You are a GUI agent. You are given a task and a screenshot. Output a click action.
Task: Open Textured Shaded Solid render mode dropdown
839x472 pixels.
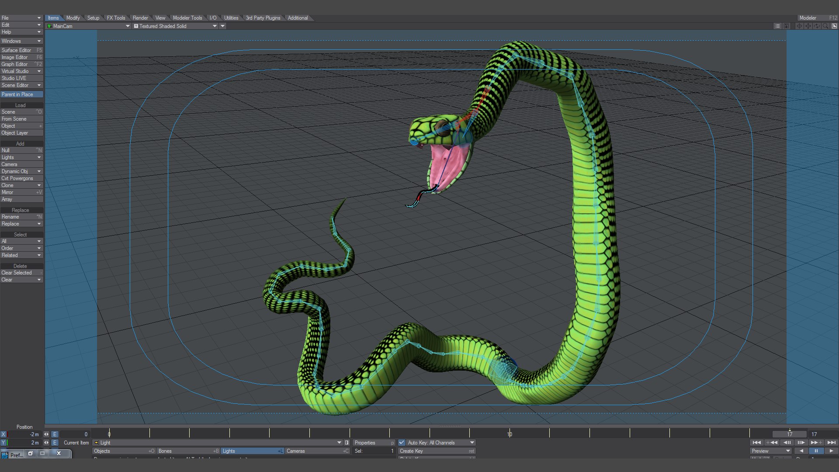pyautogui.click(x=175, y=26)
